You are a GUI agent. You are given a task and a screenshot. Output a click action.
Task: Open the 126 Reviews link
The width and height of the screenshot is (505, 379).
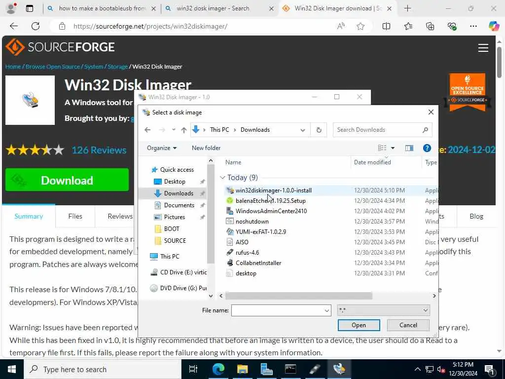pyautogui.click(x=99, y=150)
